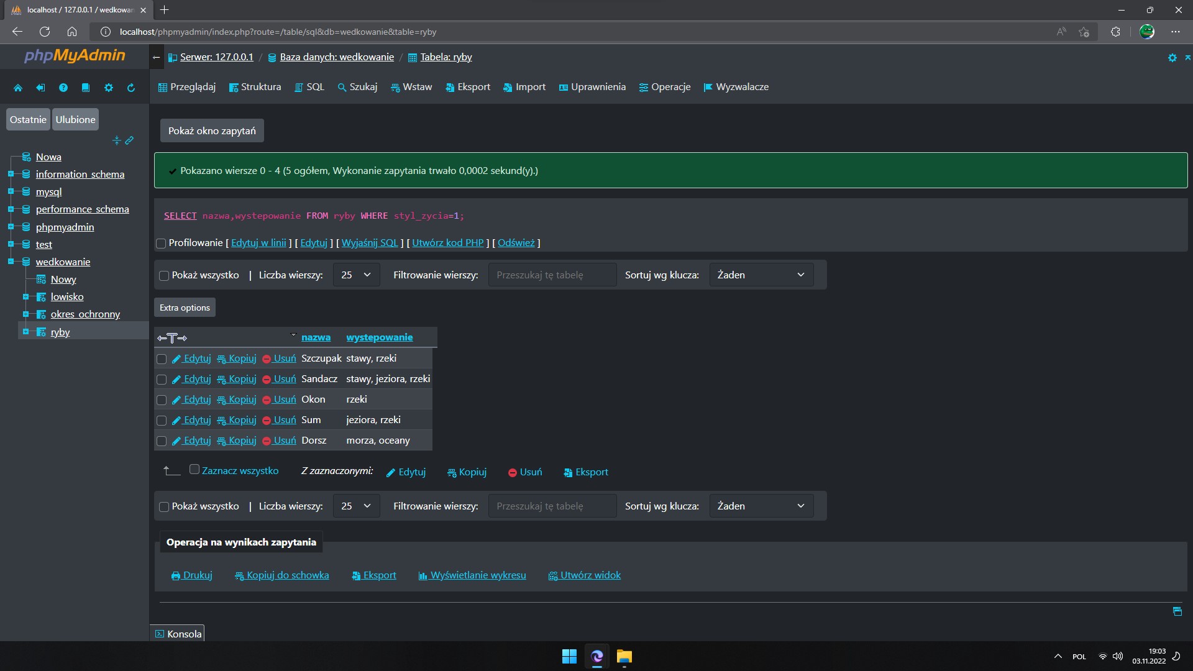
Task: Click the volume icon in system tray
Action: click(x=1118, y=656)
